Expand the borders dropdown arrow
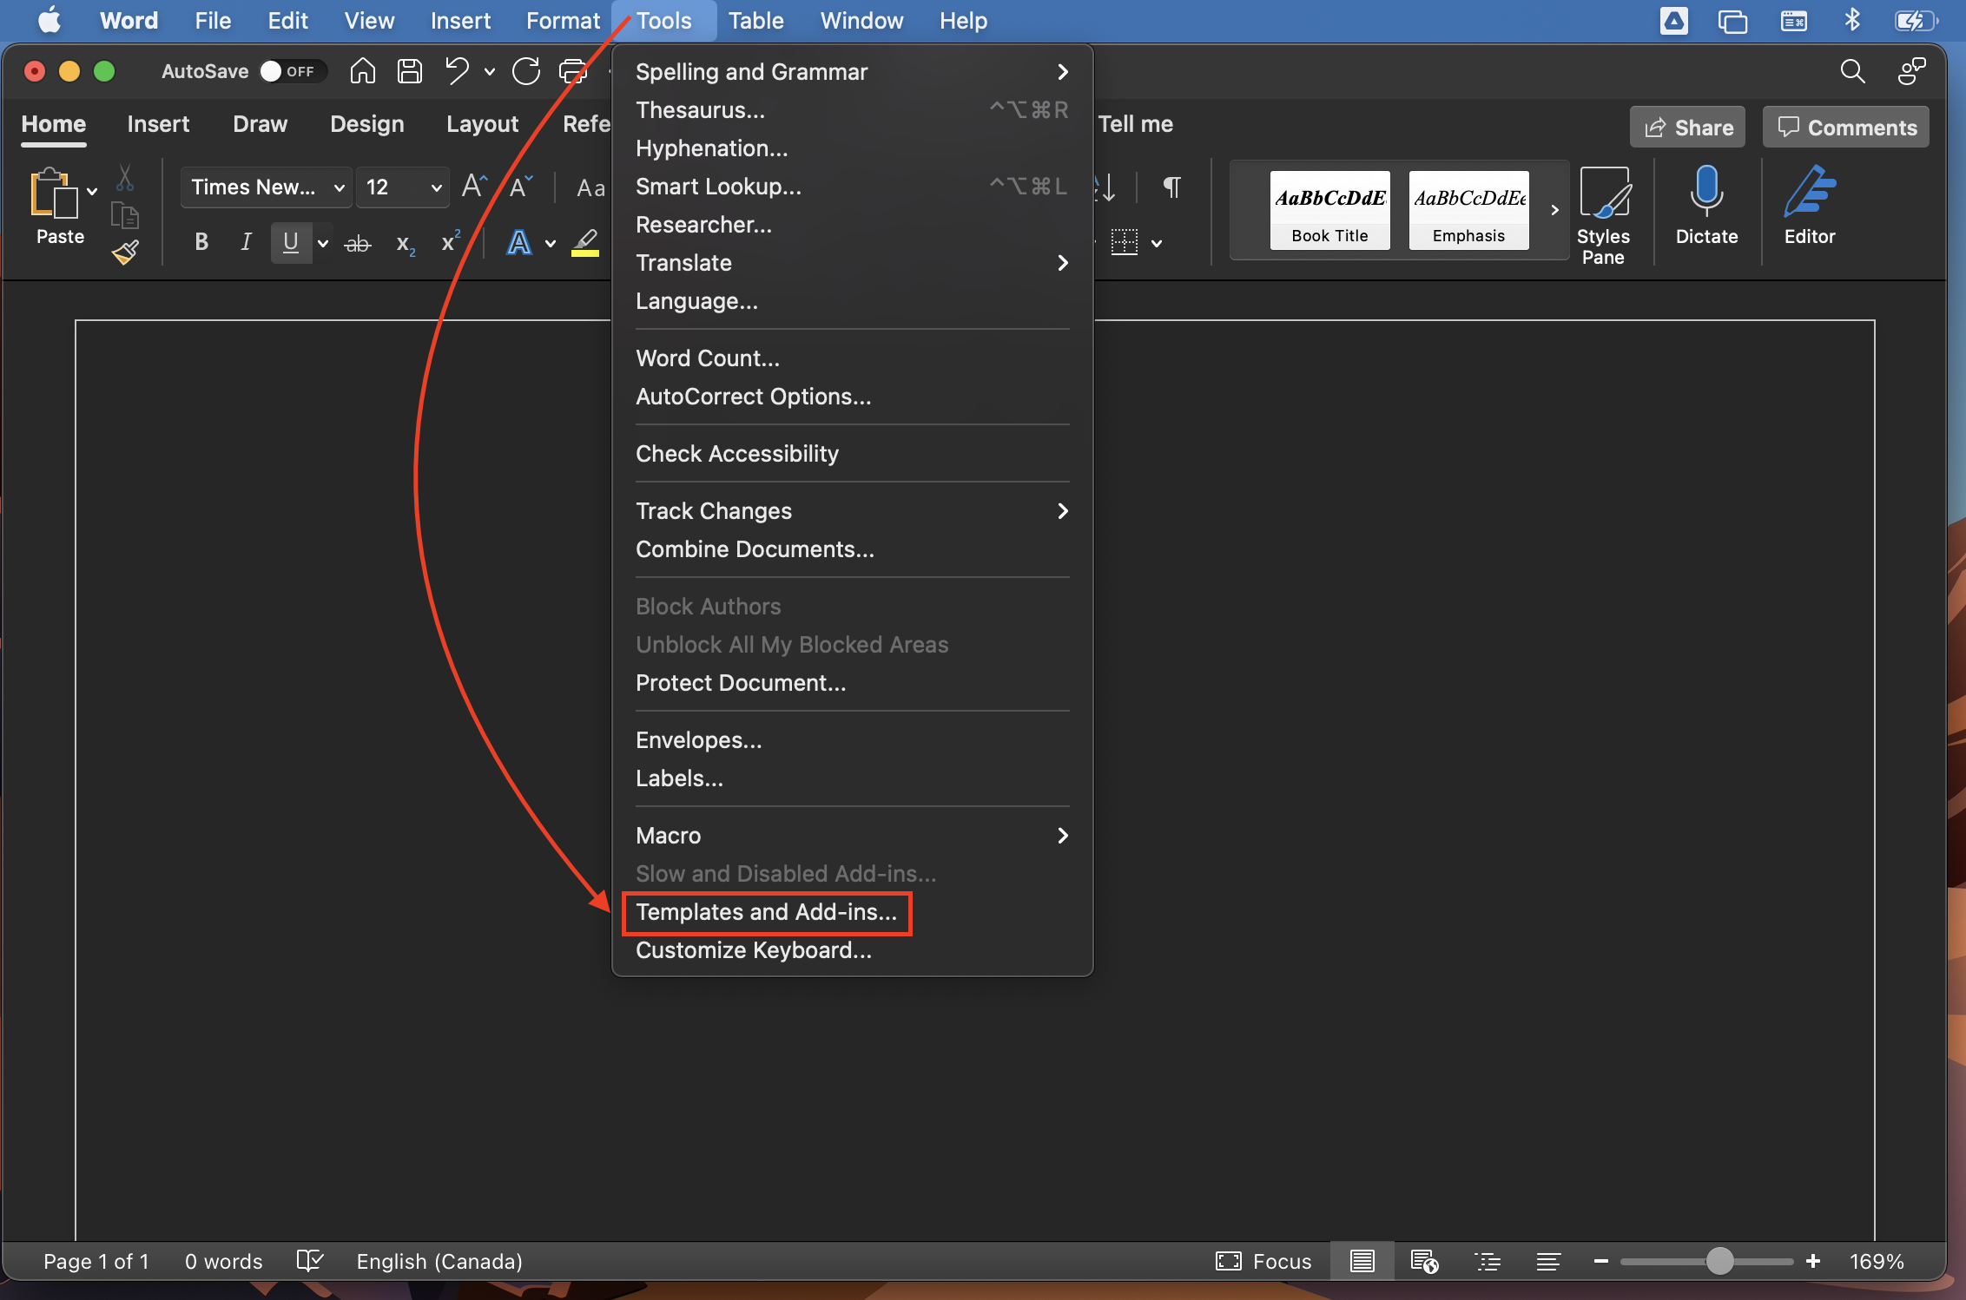Image resolution: width=1966 pixels, height=1300 pixels. point(1157,244)
